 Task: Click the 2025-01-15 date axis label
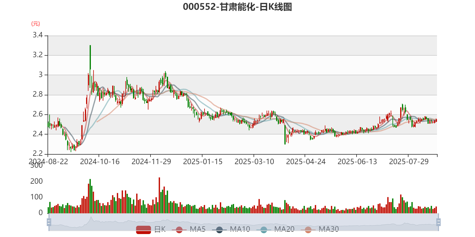click(203, 162)
